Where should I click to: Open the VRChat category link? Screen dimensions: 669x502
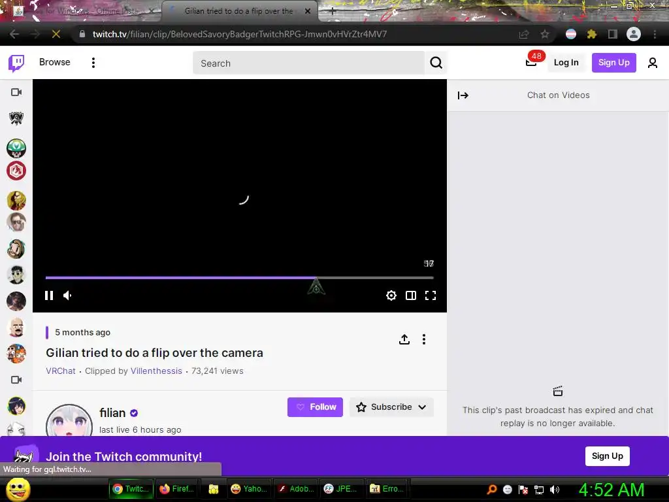tap(61, 371)
